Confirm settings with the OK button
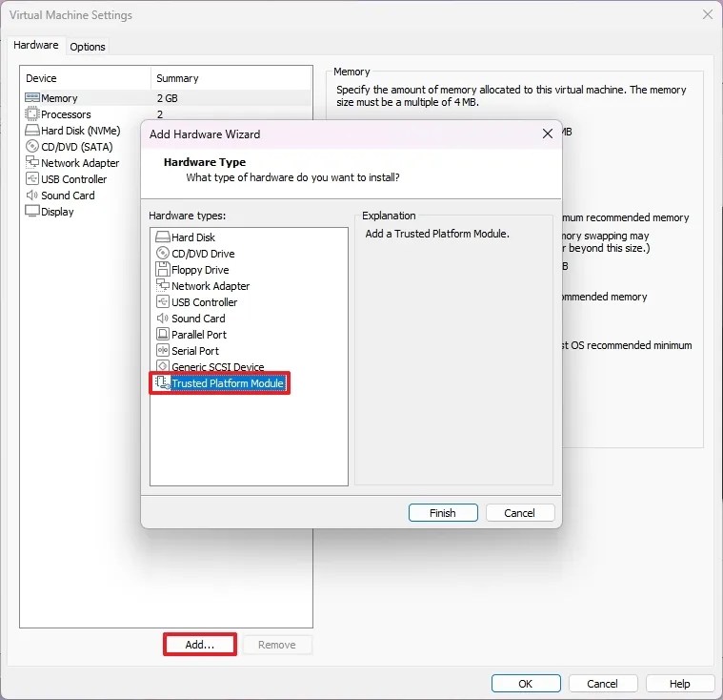Screen dimensions: 723x700 (x=526, y=684)
